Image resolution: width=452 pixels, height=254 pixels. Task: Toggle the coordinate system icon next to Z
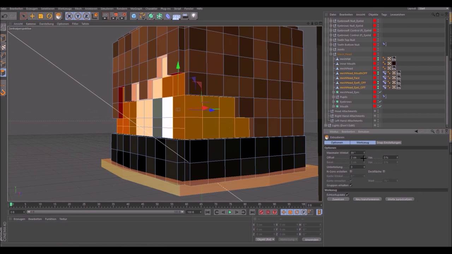(x=95, y=16)
